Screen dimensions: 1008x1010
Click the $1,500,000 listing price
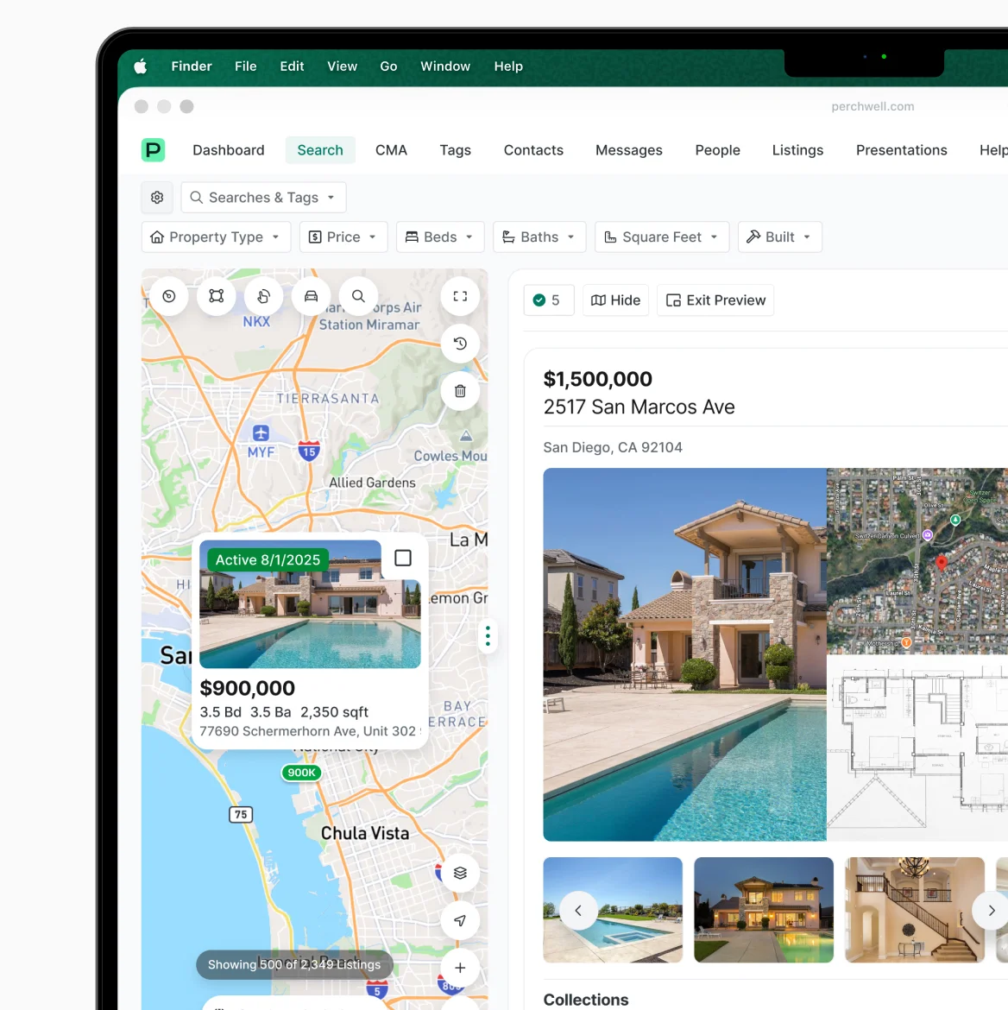coord(598,379)
